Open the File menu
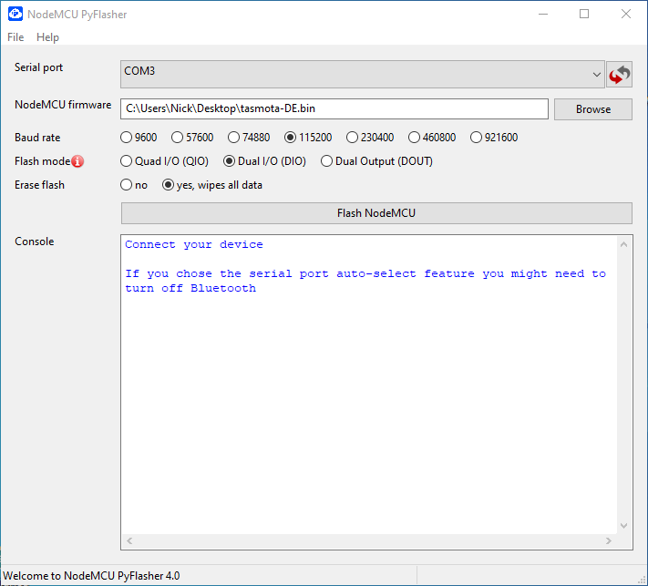 coord(15,37)
